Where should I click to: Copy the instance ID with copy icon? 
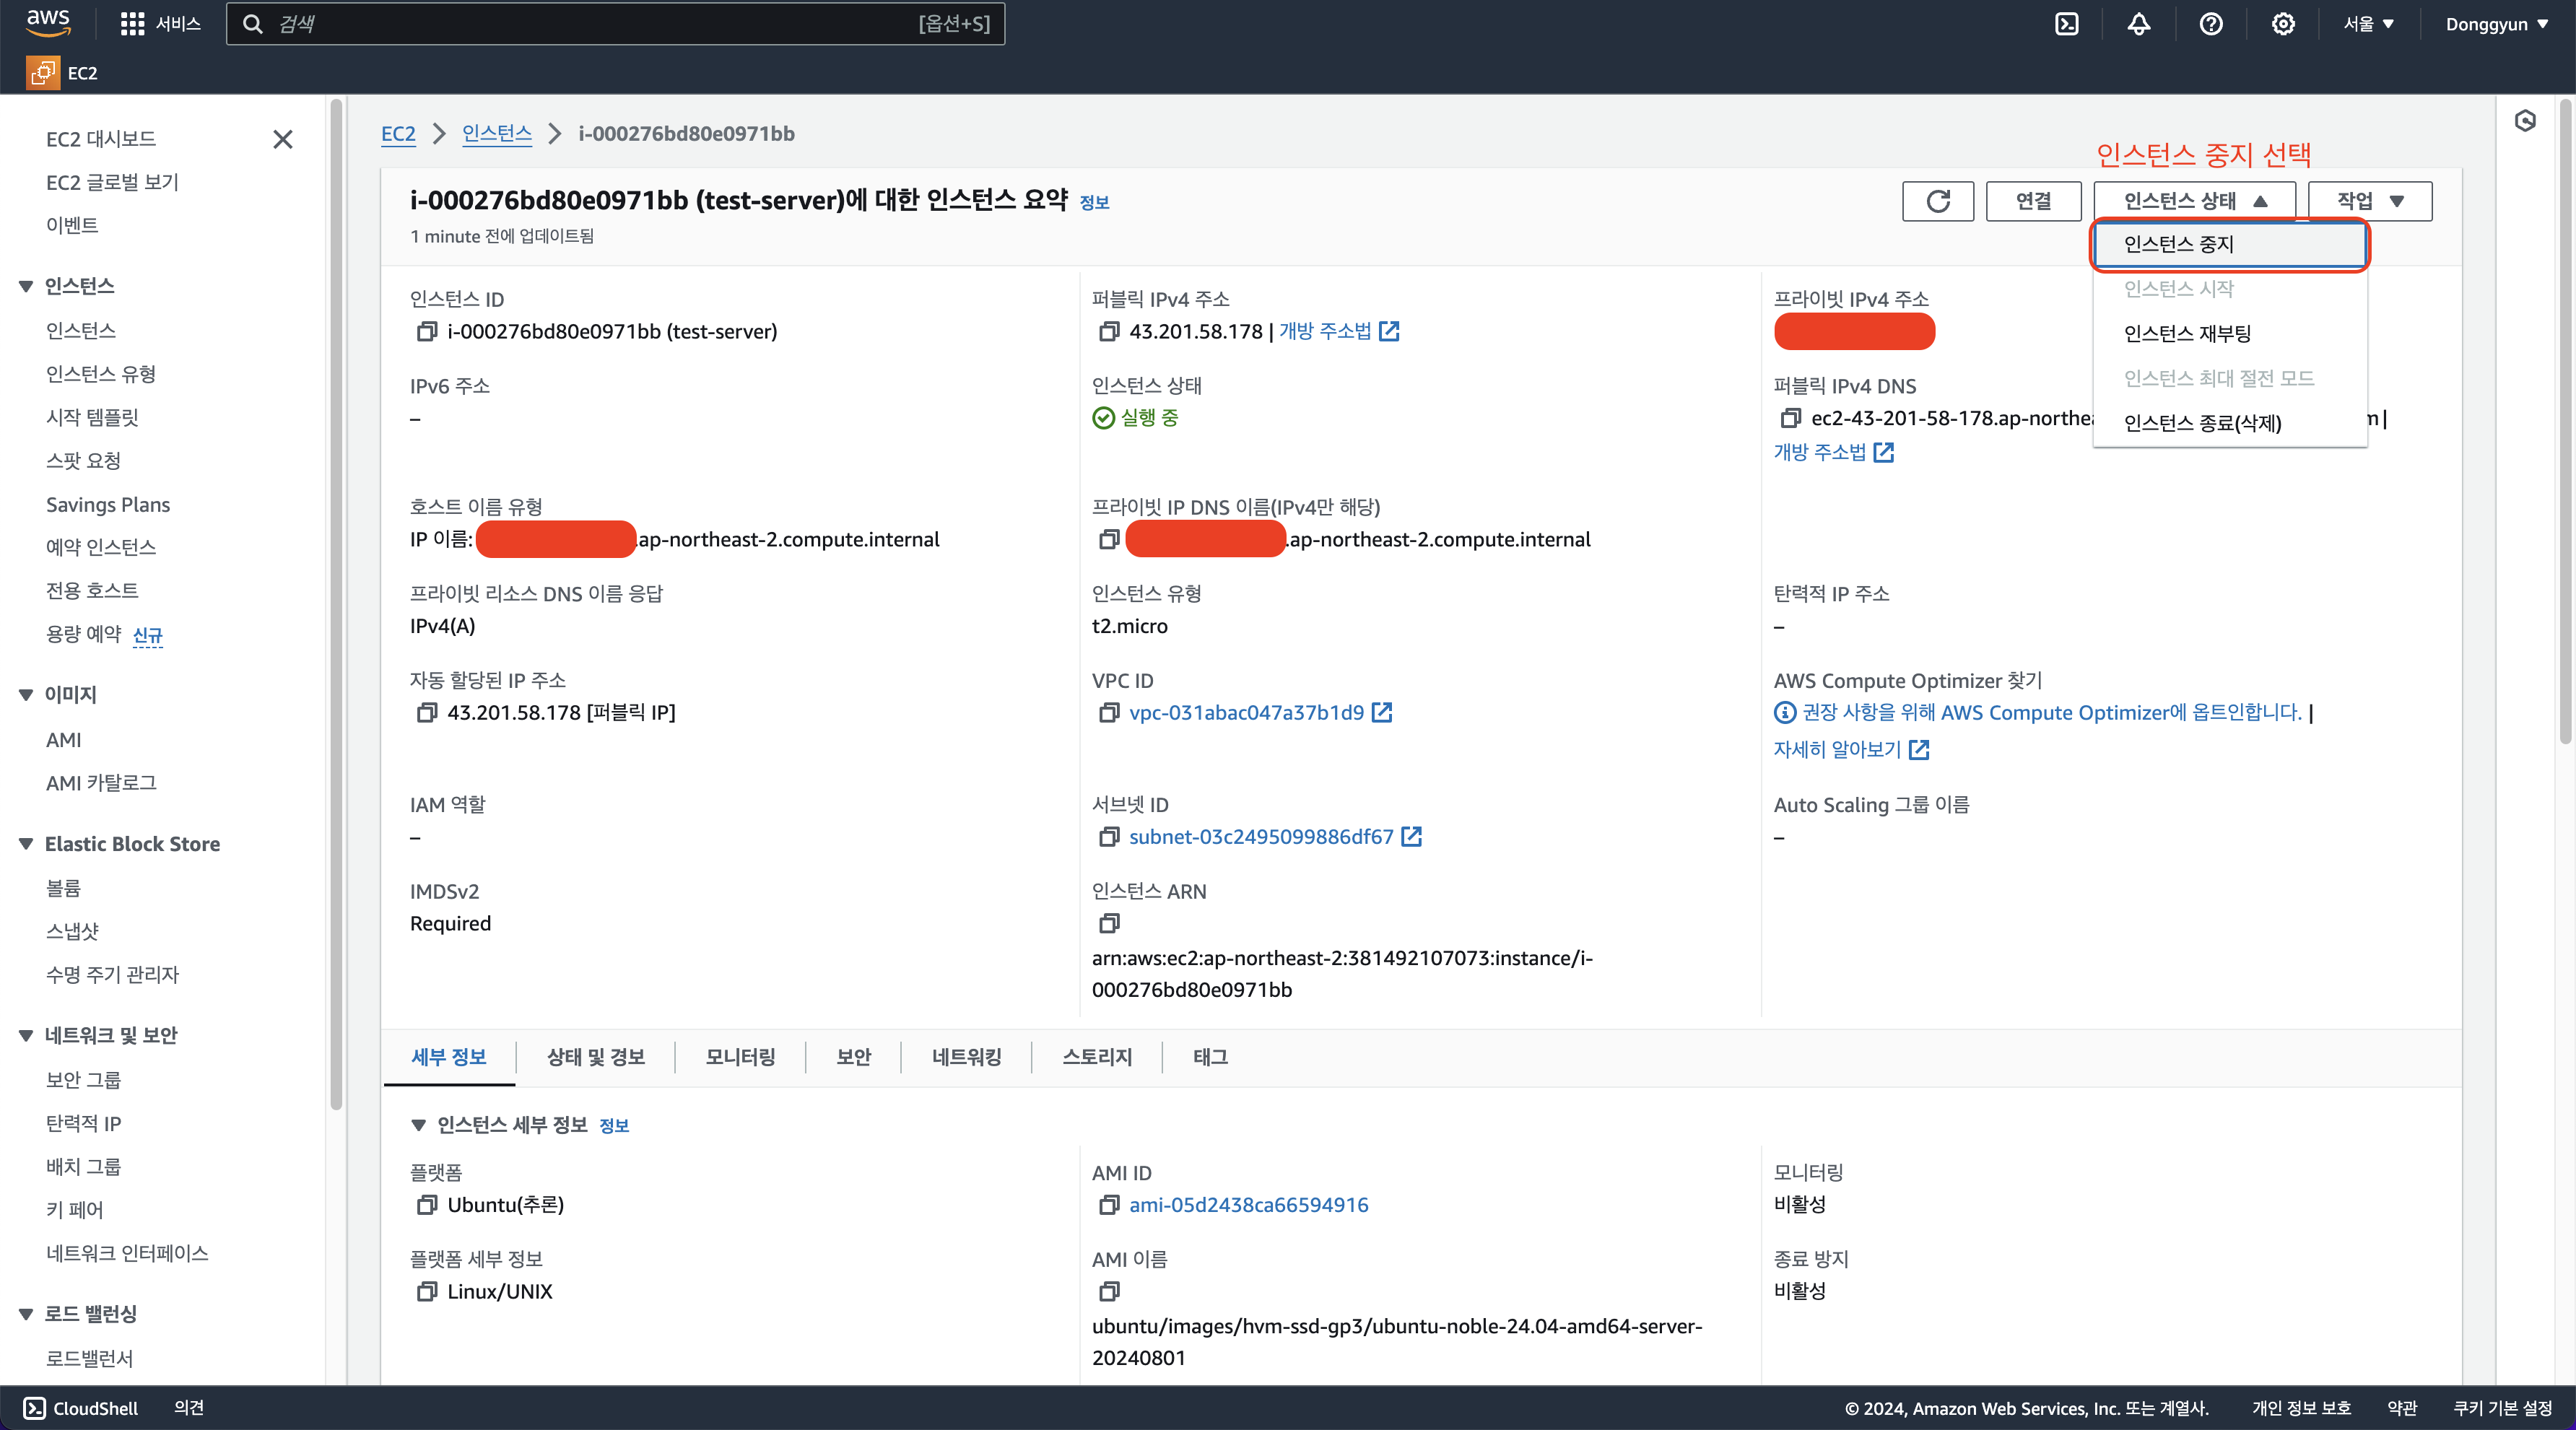click(x=426, y=331)
